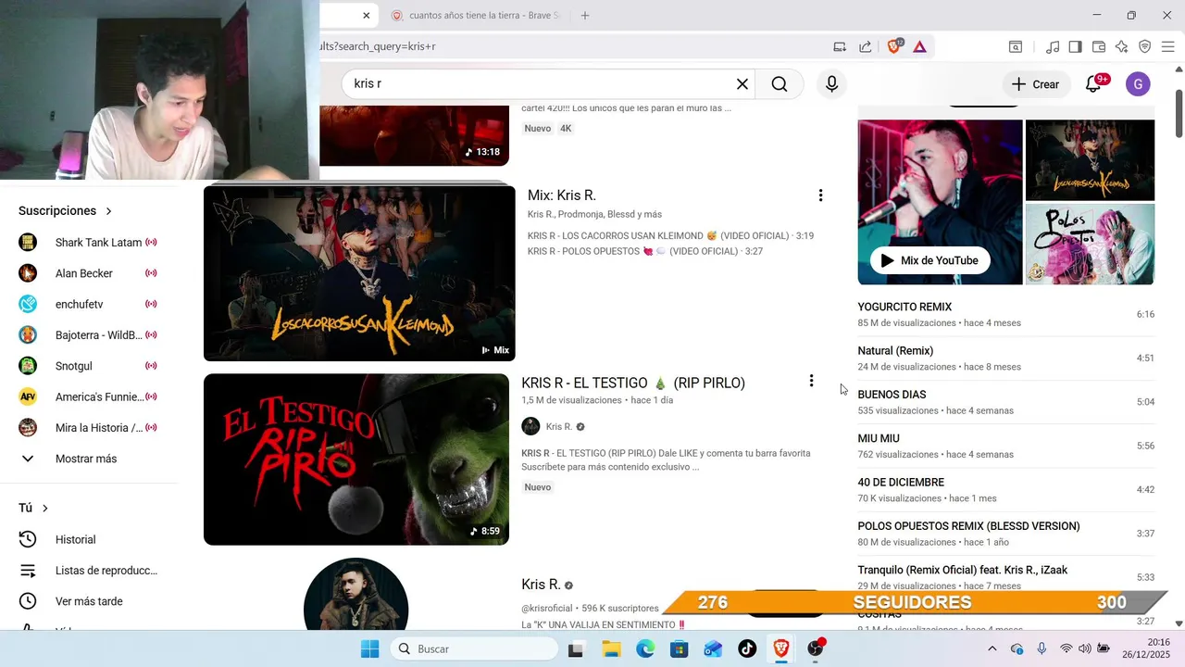
Task: Click the Crear button
Action: [x=1035, y=84]
